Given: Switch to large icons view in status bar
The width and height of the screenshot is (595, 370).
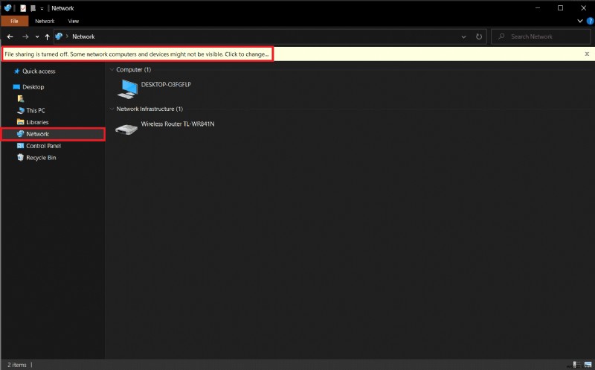Looking at the screenshot, I should point(588,365).
